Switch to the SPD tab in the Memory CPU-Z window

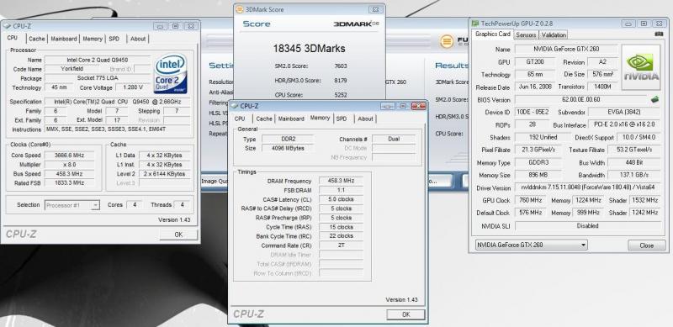point(342,119)
